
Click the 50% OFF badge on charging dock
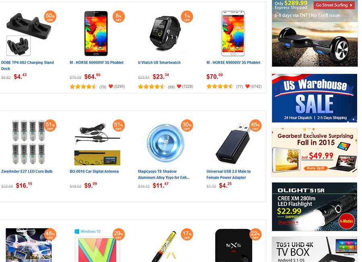point(50,17)
